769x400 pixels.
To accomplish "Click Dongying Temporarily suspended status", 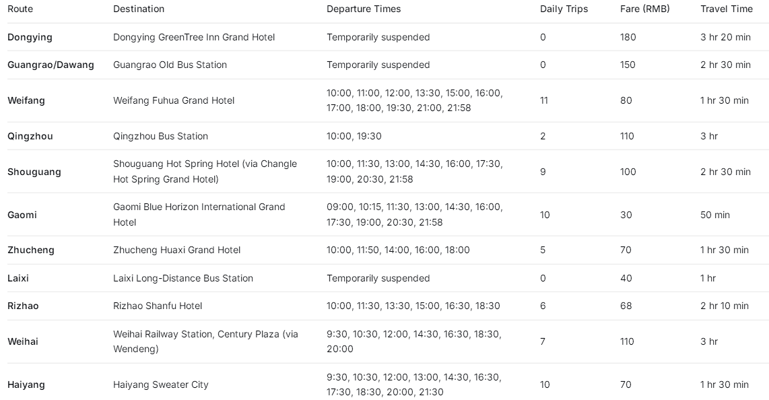I will click(378, 37).
